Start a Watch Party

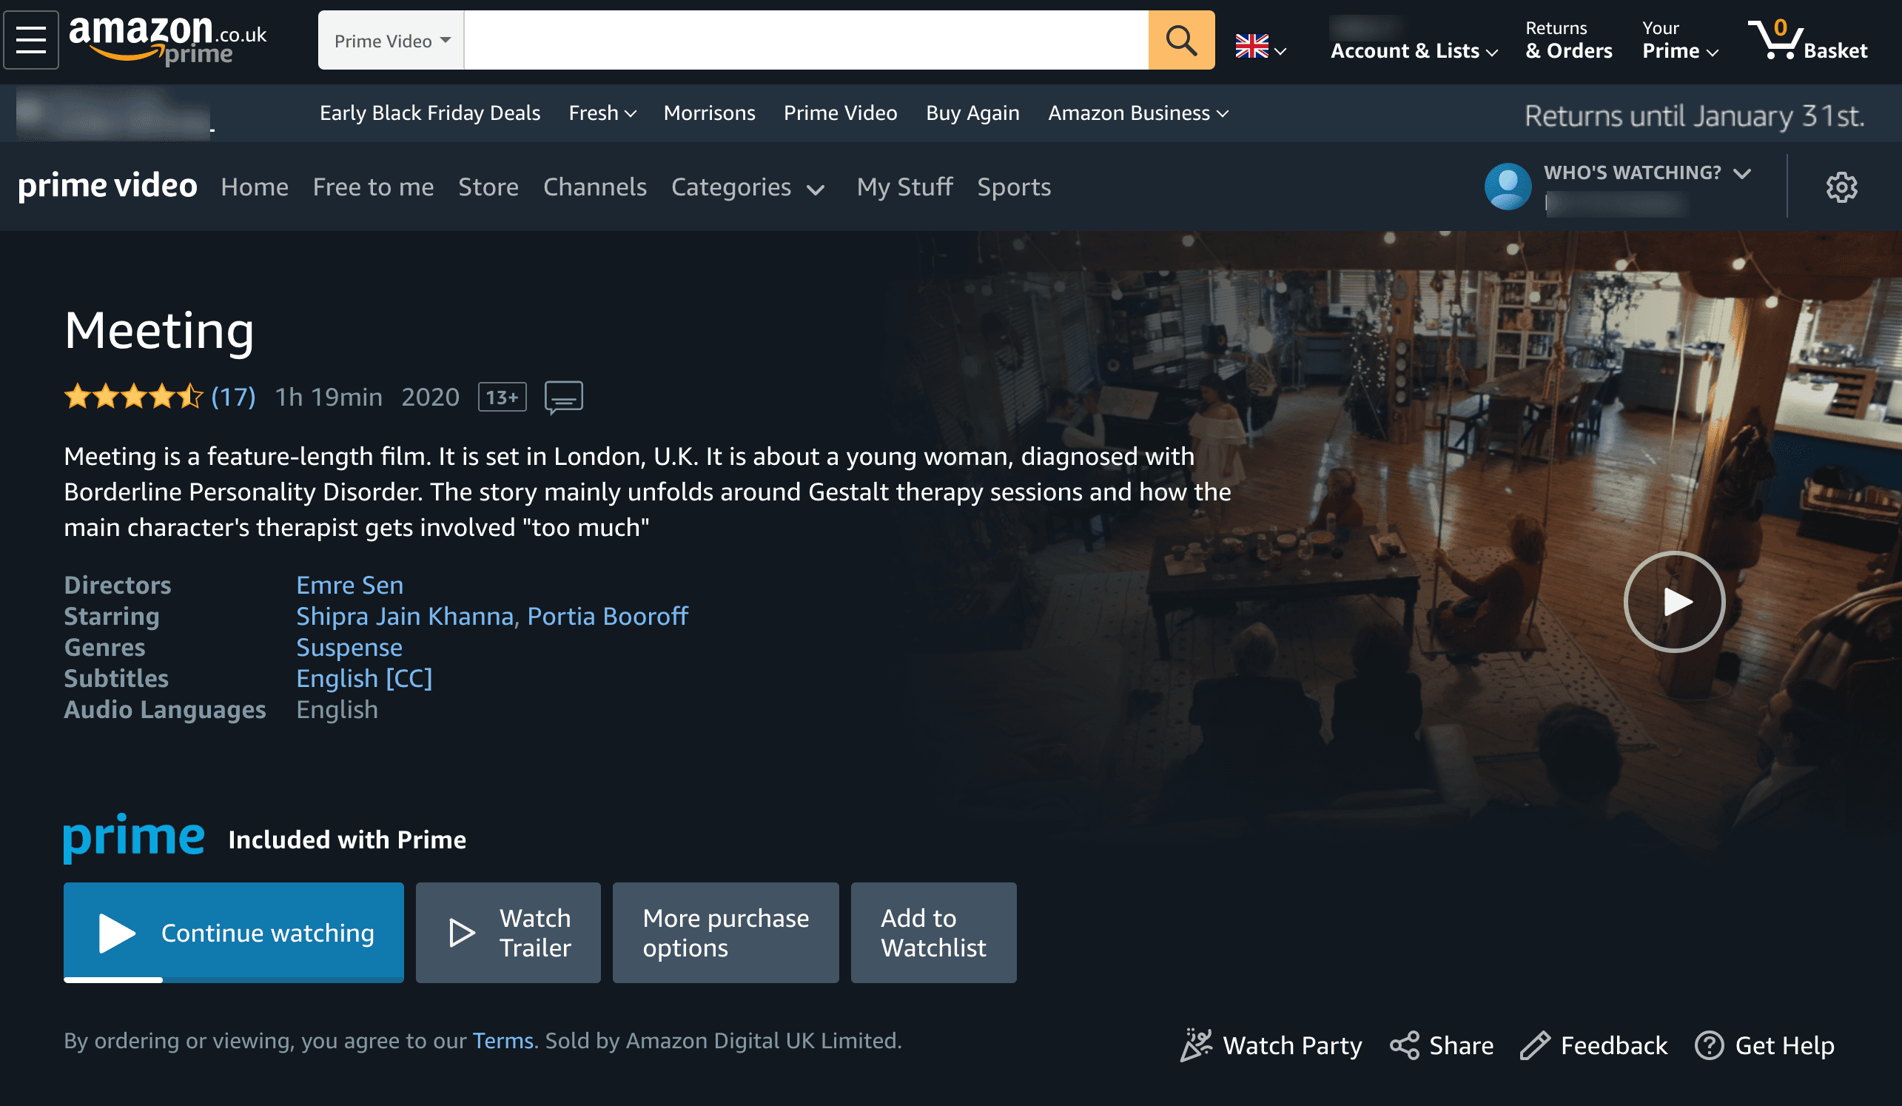click(x=1271, y=1045)
